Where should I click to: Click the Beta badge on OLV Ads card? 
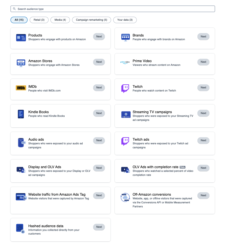[183, 167]
